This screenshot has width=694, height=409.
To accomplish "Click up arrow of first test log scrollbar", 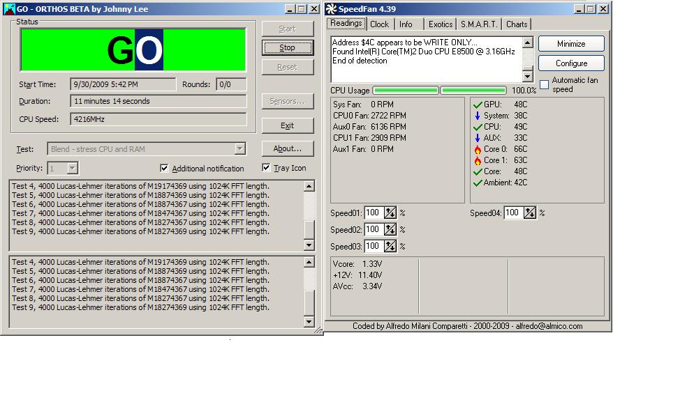I will [x=309, y=186].
